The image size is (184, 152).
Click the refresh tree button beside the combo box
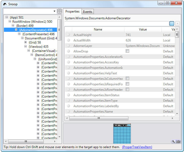60,11
